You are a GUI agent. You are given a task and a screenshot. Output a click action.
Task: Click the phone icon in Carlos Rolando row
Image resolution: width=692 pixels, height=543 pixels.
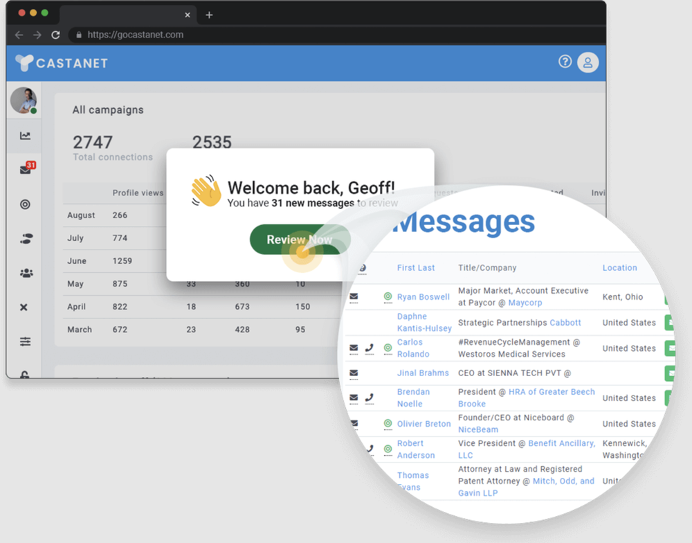pyautogui.click(x=370, y=348)
